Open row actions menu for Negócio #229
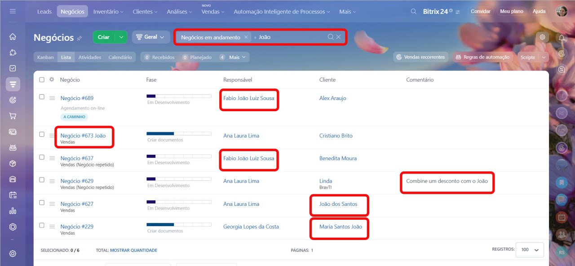This screenshot has width=575, height=266. [x=52, y=227]
